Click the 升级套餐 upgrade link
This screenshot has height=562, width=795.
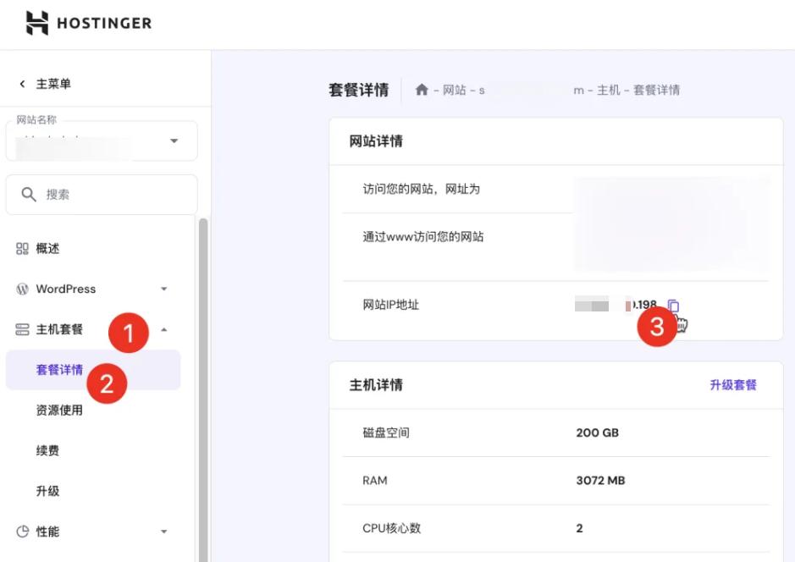734,385
